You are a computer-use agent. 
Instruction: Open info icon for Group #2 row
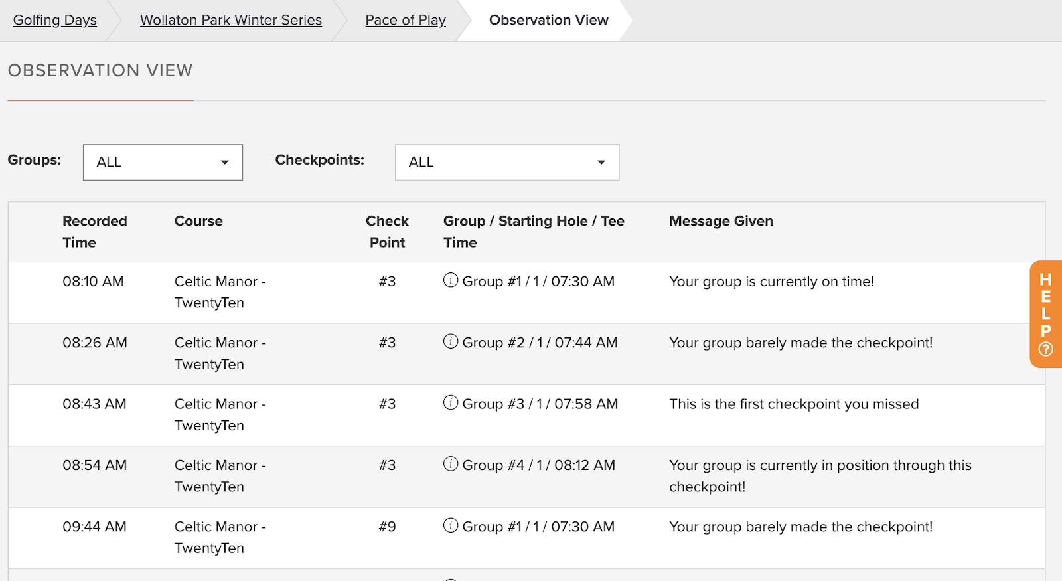[451, 341]
